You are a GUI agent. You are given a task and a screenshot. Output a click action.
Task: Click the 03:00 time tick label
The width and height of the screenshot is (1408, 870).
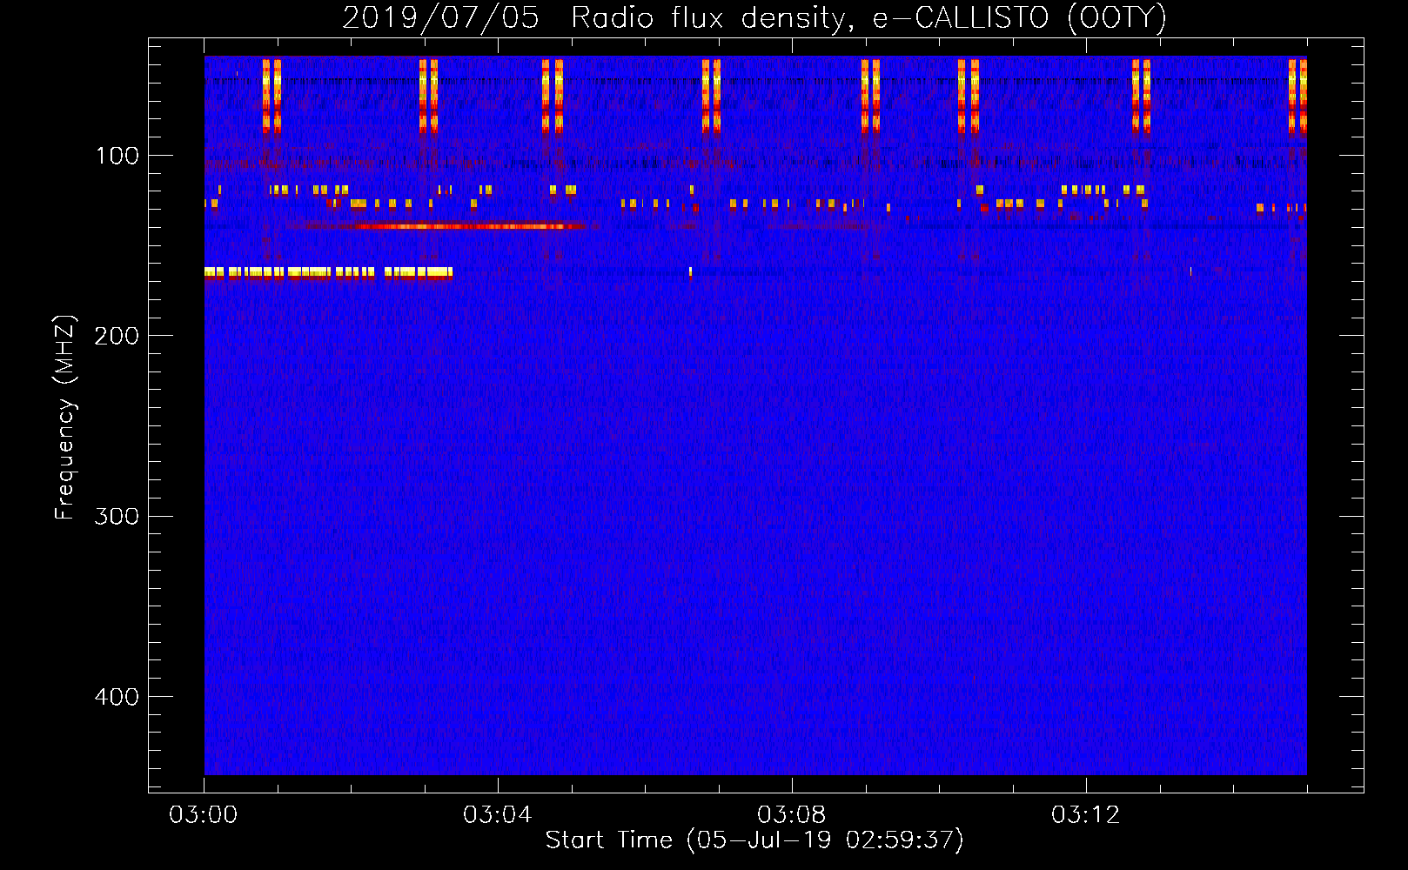point(204,815)
